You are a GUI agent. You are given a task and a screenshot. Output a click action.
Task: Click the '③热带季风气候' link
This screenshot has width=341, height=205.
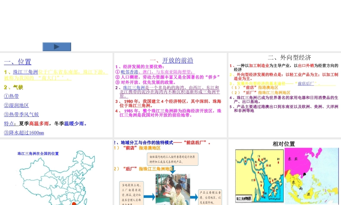point(21,114)
